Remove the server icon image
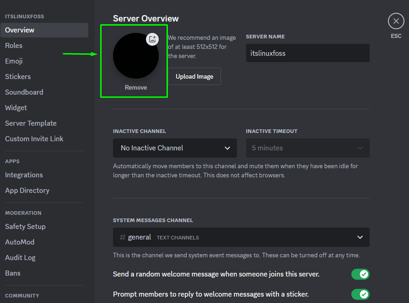This screenshot has width=409, height=303. point(135,88)
